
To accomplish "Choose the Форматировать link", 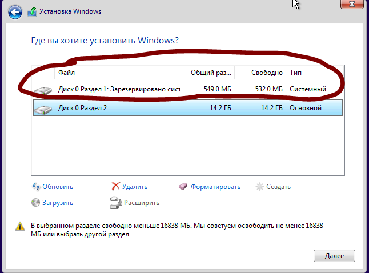I will (x=215, y=187).
